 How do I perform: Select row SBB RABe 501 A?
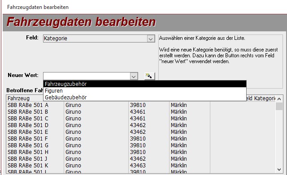tap(141, 105)
